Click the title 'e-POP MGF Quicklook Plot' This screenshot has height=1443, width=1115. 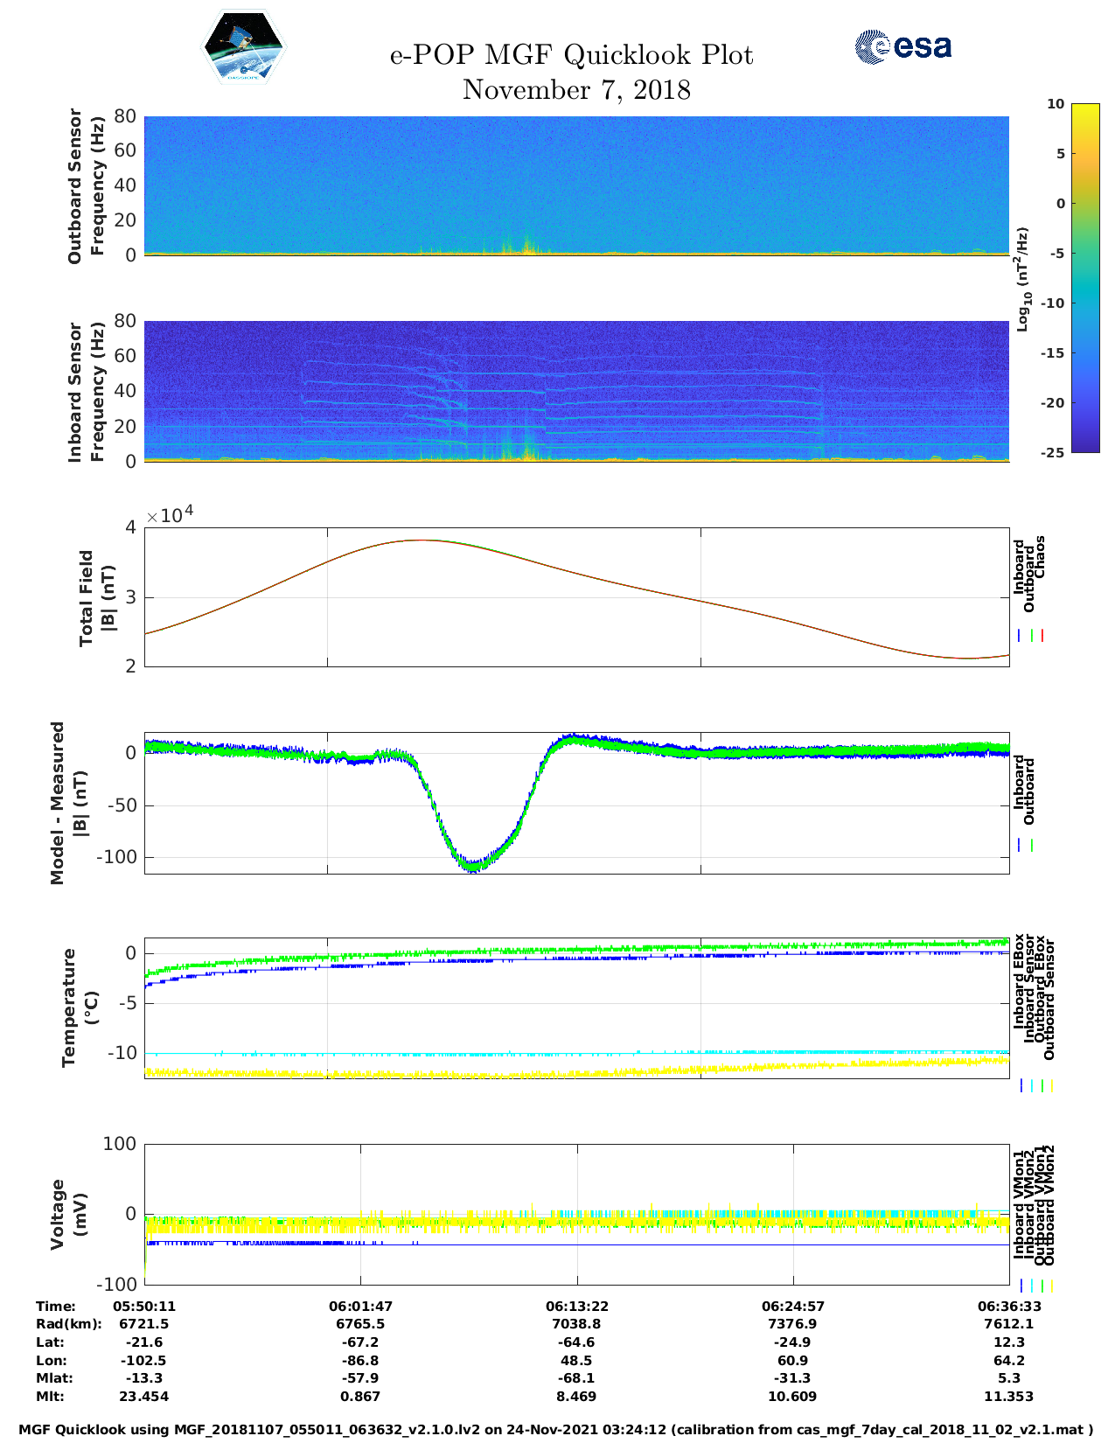(571, 55)
